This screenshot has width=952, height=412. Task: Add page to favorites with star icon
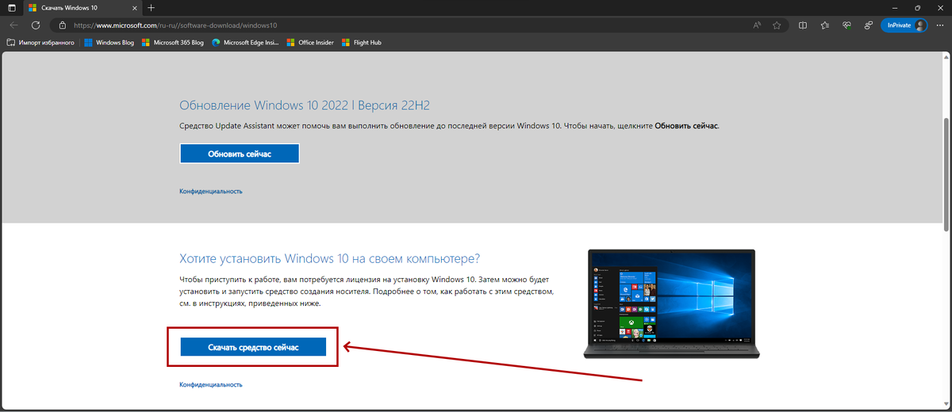[777, 25]
